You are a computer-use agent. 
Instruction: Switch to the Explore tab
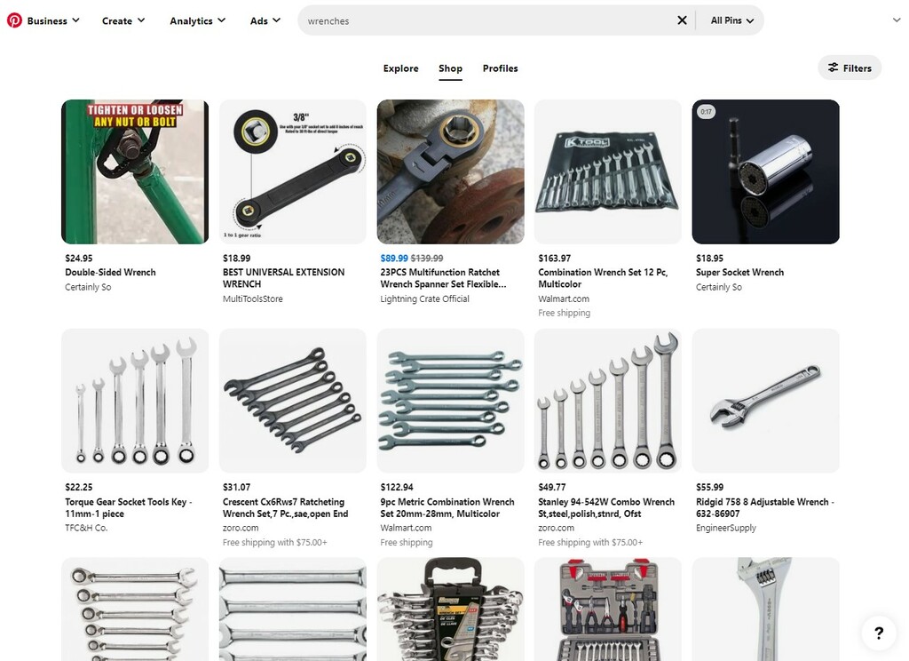click(400, 68)
